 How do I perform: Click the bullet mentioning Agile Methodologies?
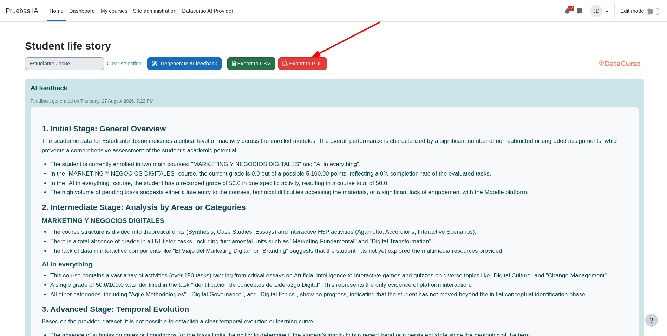pyautogui.click(x=319, y=294)
